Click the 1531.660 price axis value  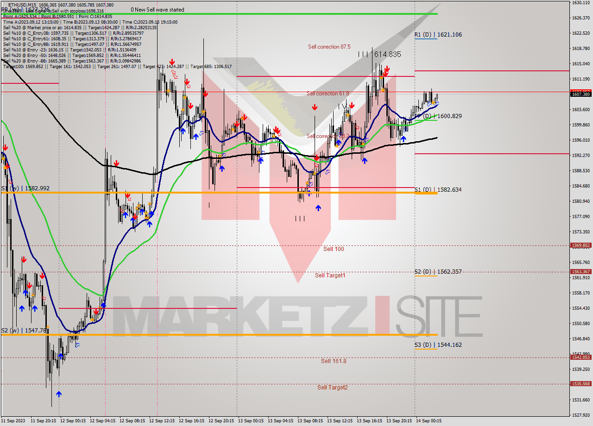pyautogui.click(x=581, y=400)
